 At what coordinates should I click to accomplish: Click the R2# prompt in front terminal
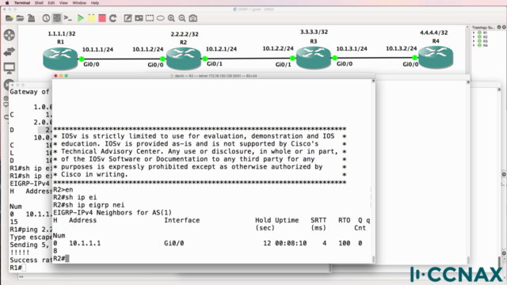tap(59, 258)
